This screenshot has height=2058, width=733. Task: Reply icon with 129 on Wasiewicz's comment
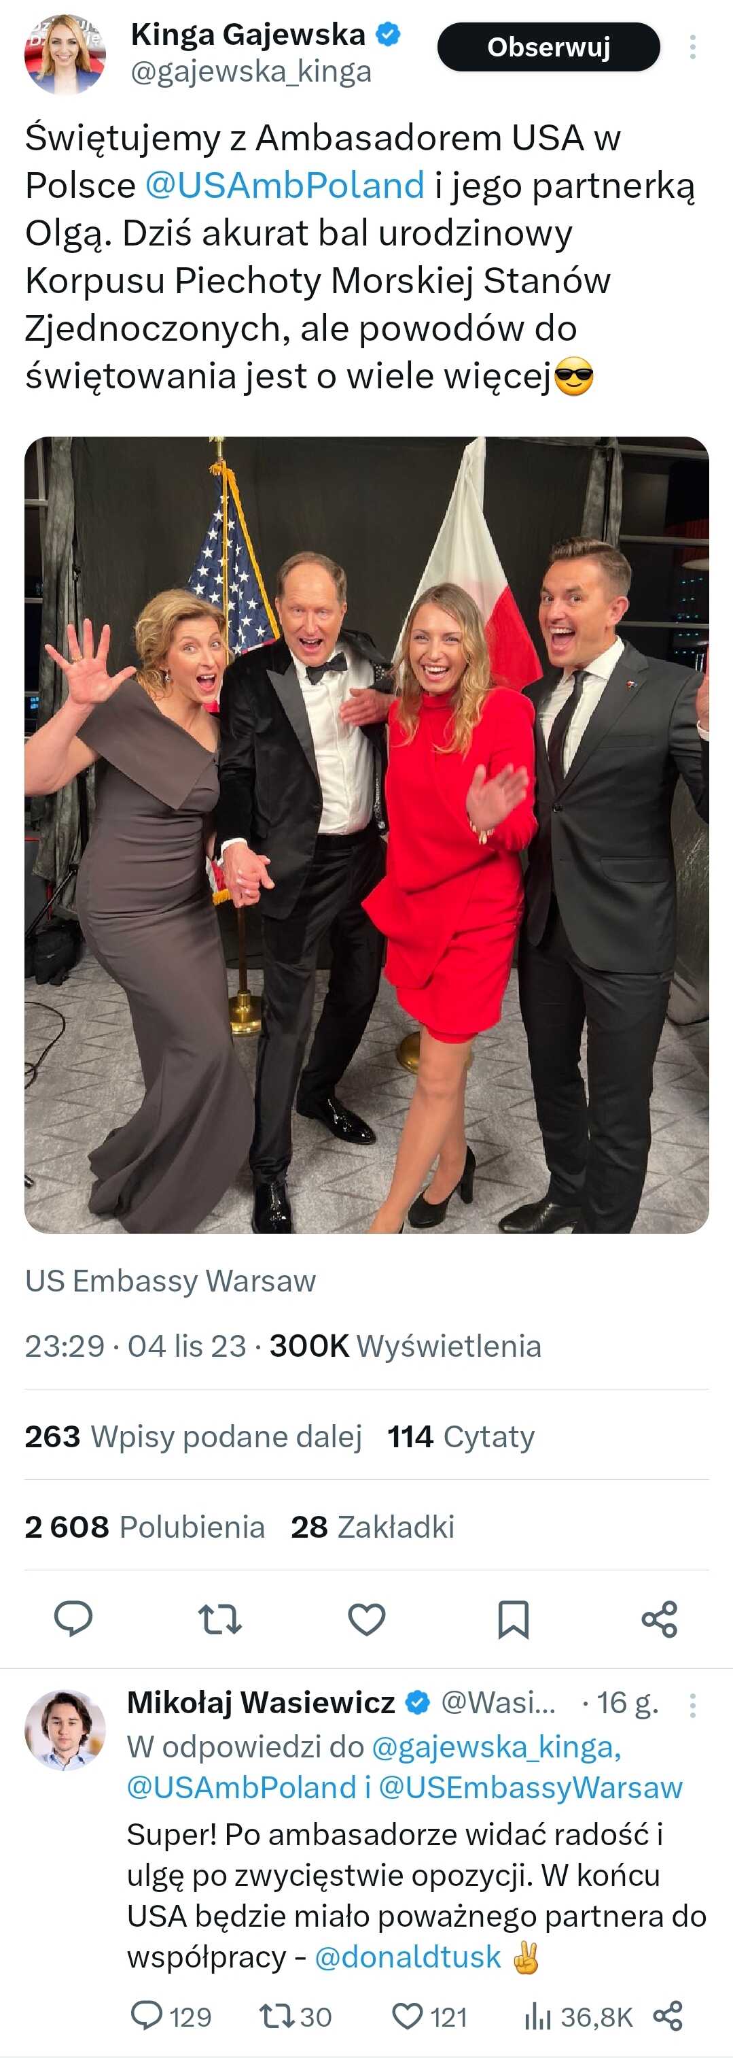tap(171, 2016)
